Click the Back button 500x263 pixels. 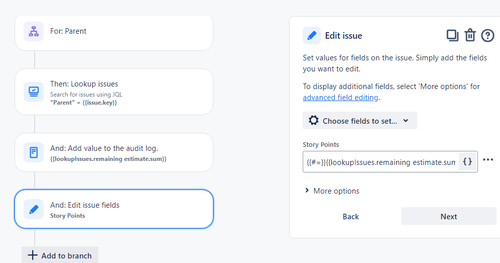(x=351, y=216)
